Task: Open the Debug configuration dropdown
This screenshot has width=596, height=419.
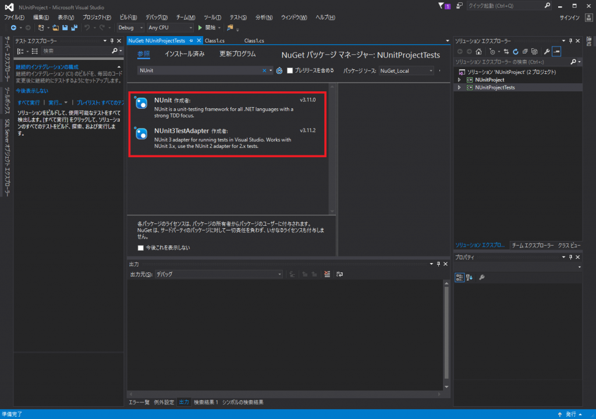Action: [x=129, y=27]
